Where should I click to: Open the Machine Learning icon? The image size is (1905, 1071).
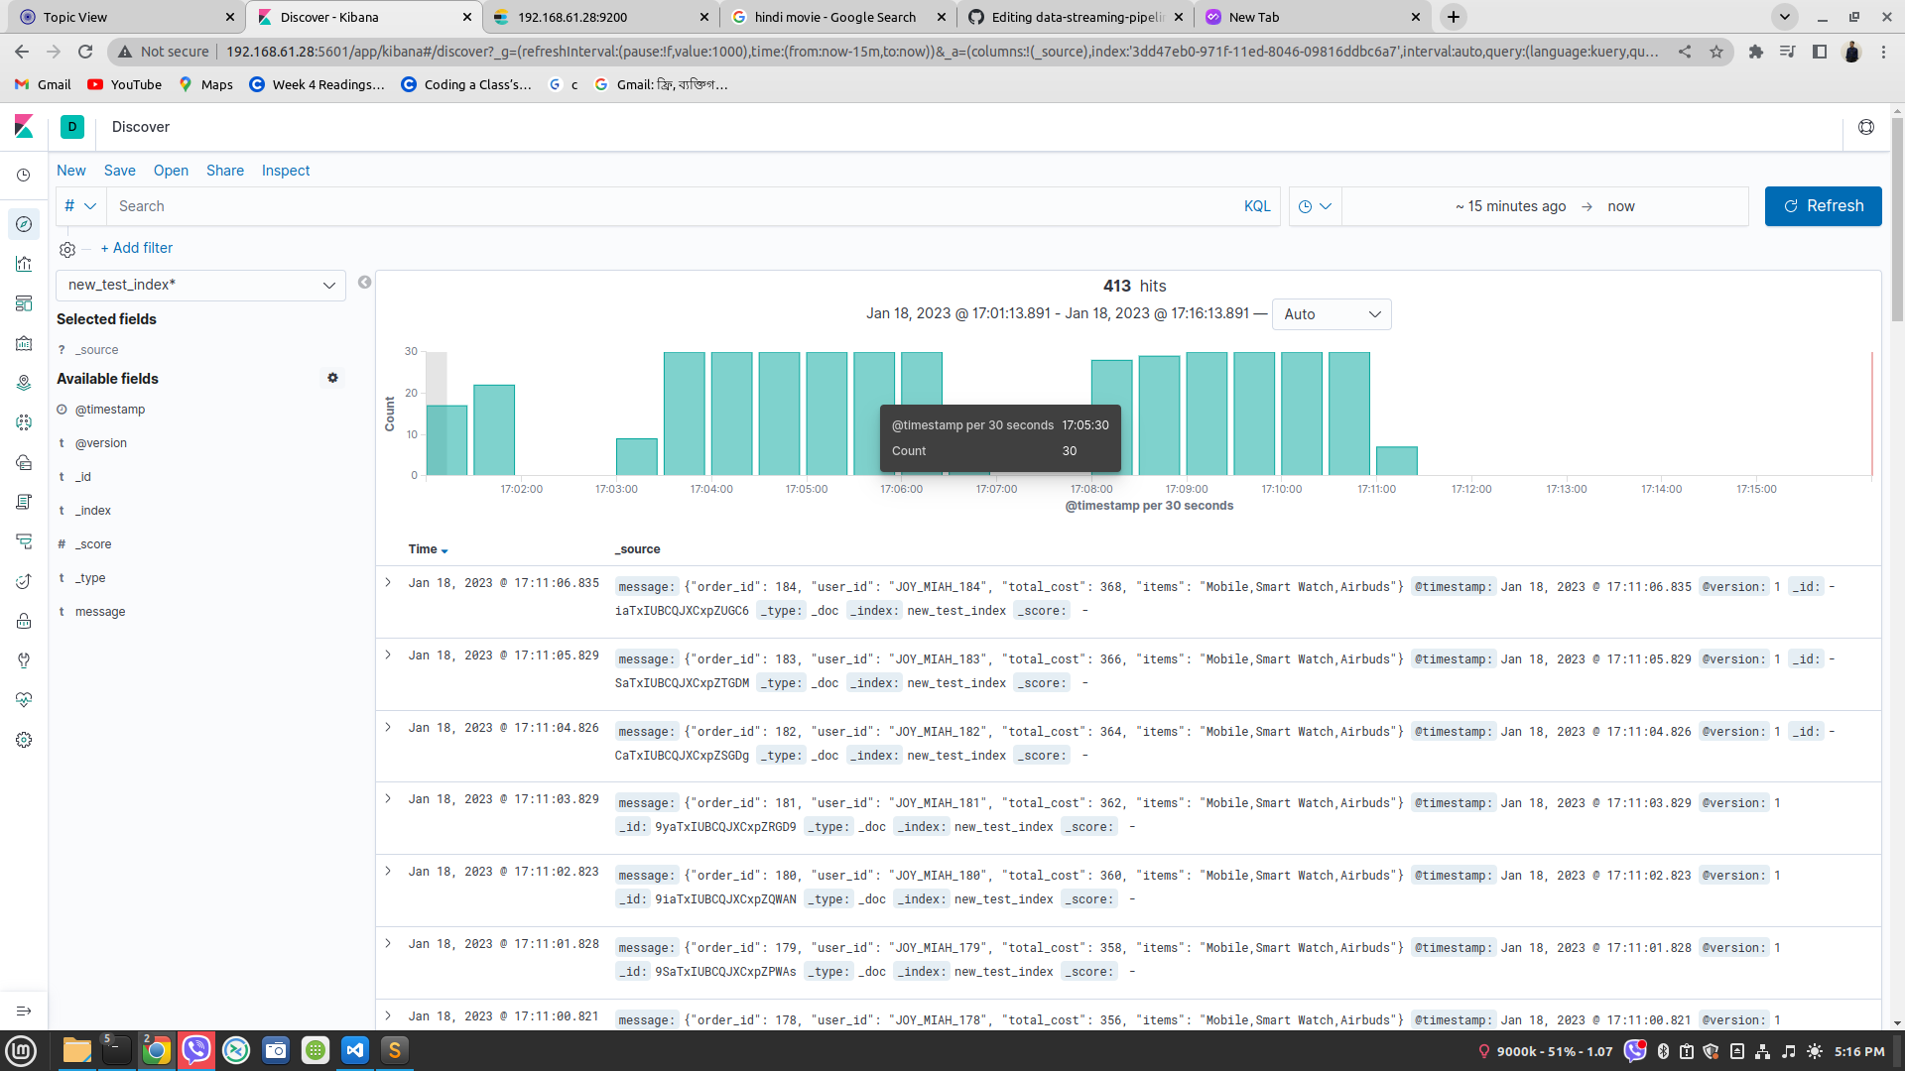coord(24,422)
